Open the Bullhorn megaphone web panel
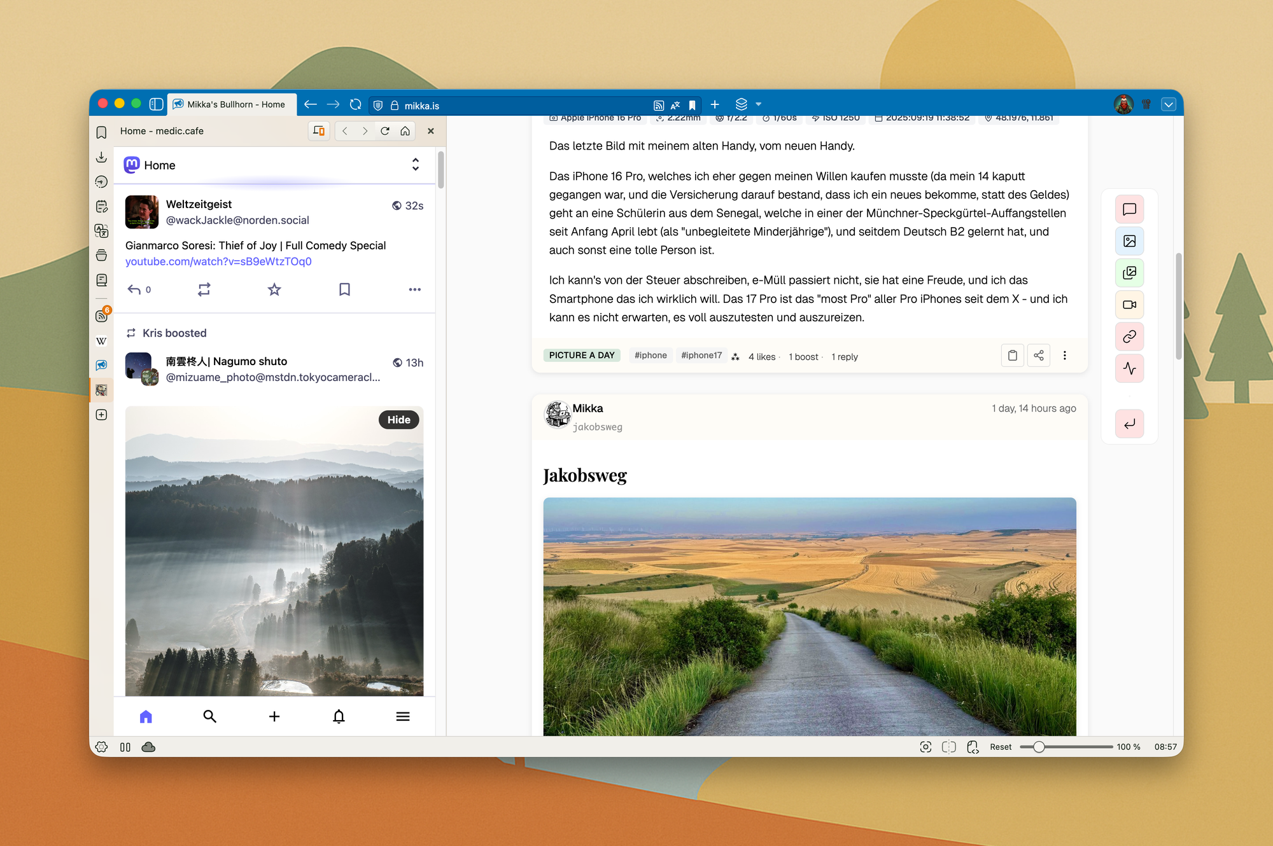Image resolution: width=1273 pixels, height=846 pixels. [x=101, y=365]
